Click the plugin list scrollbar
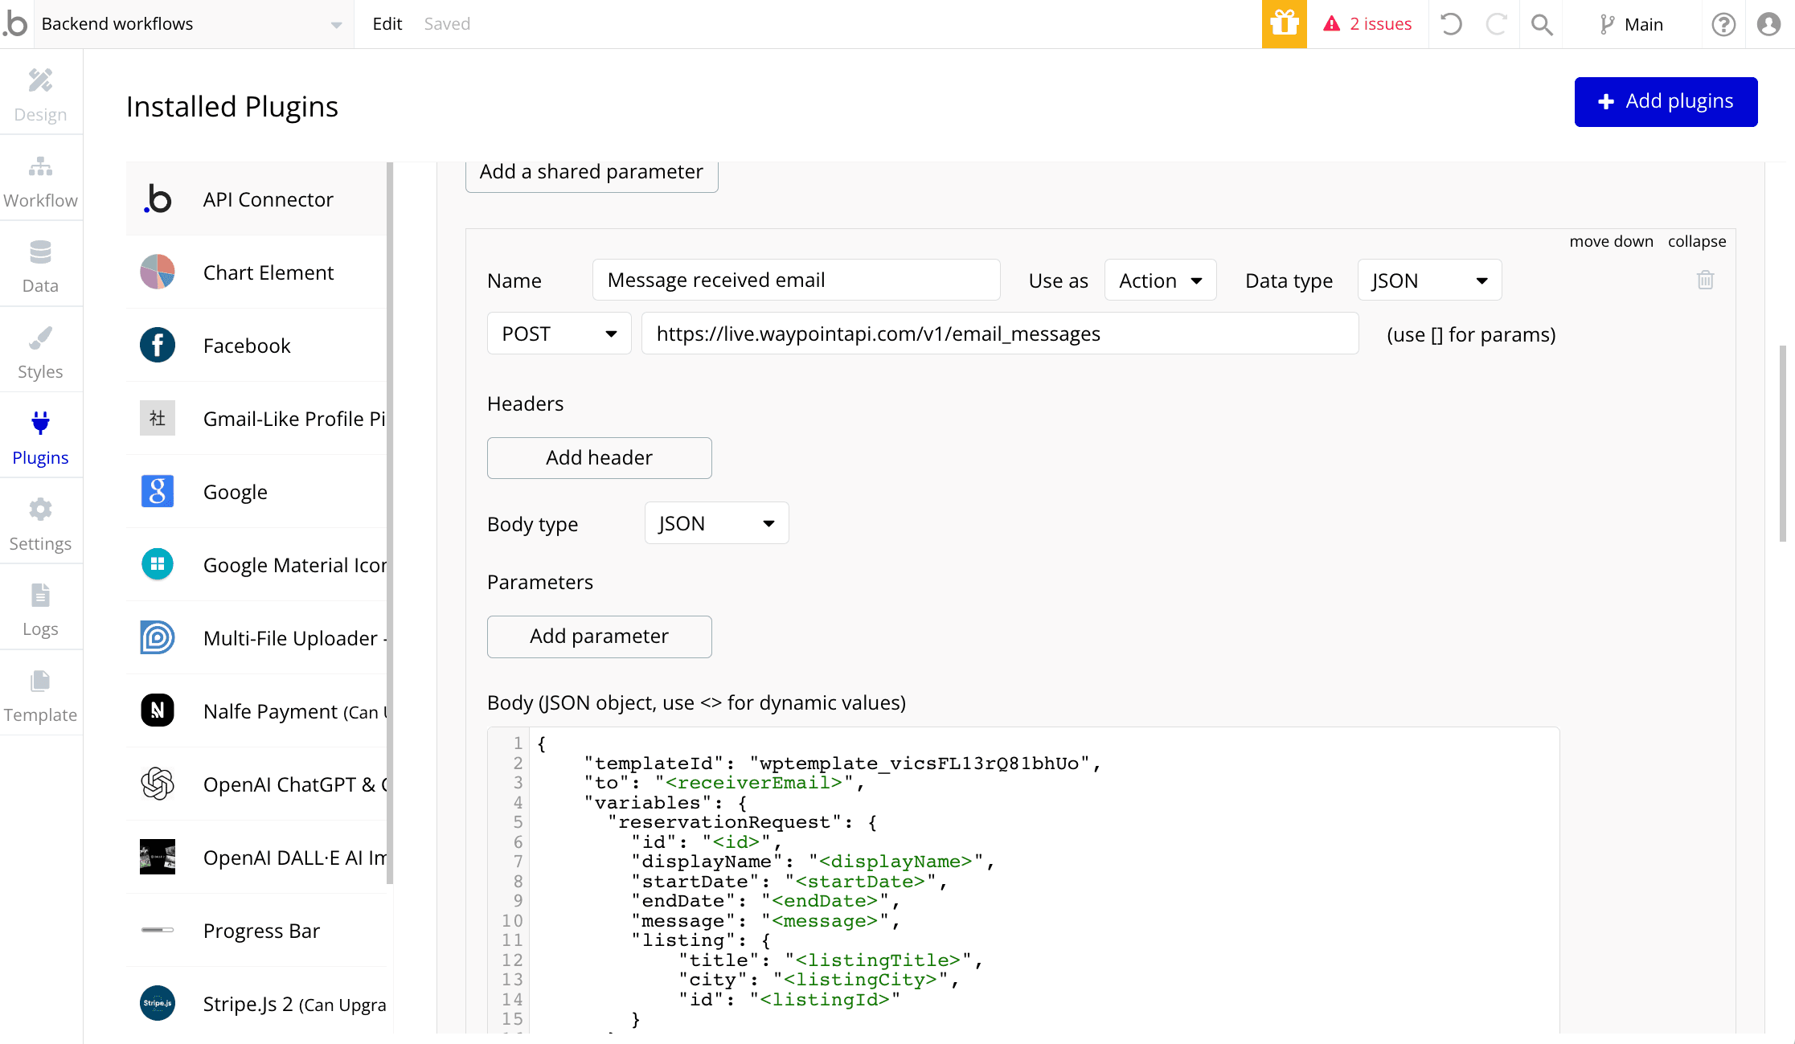The width and height of the screenshot is (1795, 1044). (390, 522)
